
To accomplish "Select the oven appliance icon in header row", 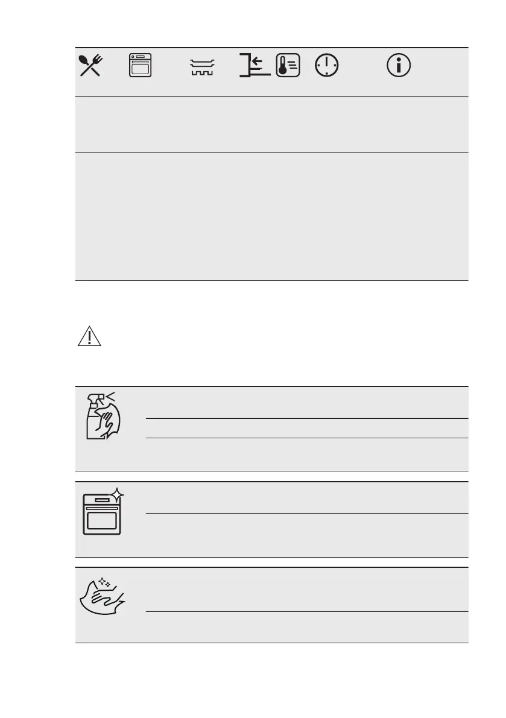I will (x=140, y=65).
